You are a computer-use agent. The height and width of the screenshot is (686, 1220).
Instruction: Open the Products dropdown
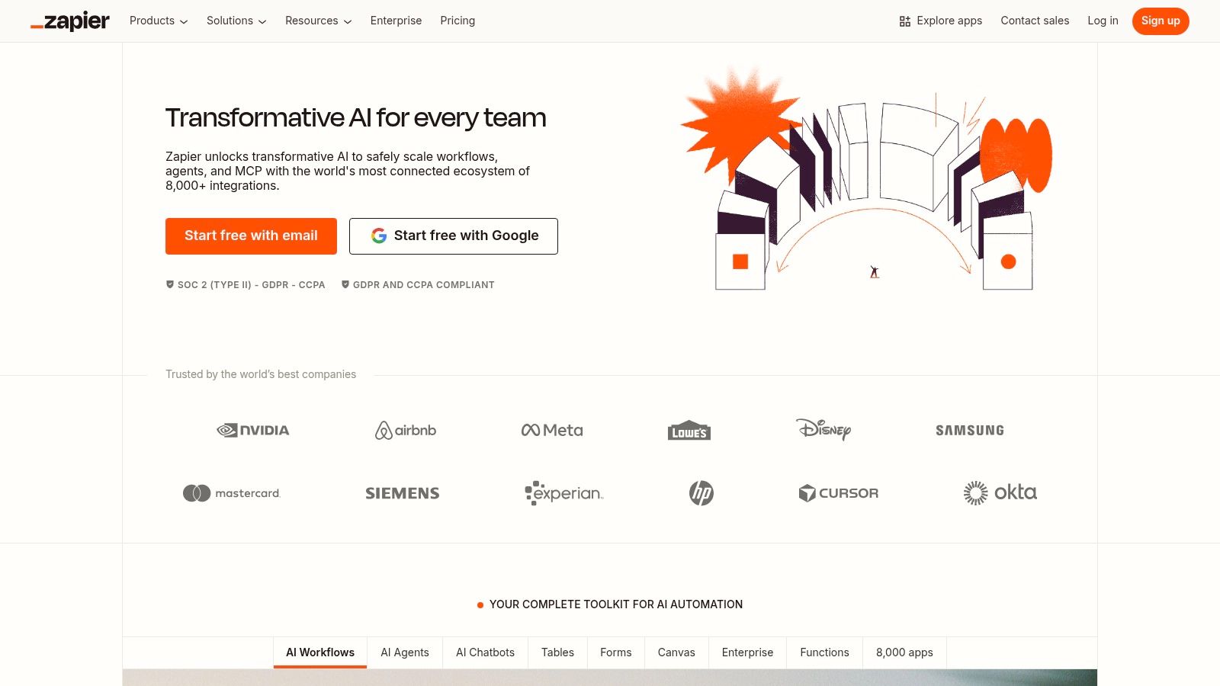(x=157, y=21)
